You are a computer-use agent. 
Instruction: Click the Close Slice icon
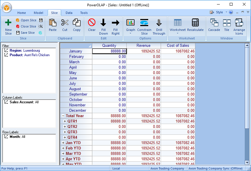(x=18, y=26)
